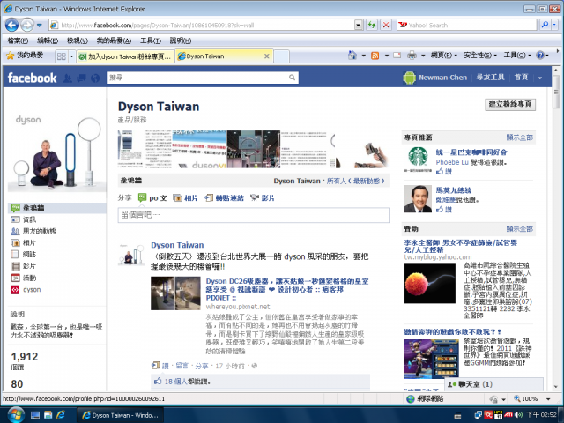564x423 pixels.
Task: Open the feeds dropdown arrow
Action: (387, 56)
